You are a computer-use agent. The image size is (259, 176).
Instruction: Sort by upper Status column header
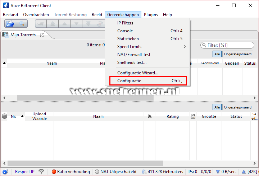(x=250, y=63)
